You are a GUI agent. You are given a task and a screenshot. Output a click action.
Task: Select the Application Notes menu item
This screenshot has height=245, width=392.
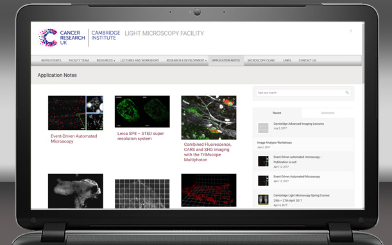pos(226,60)
